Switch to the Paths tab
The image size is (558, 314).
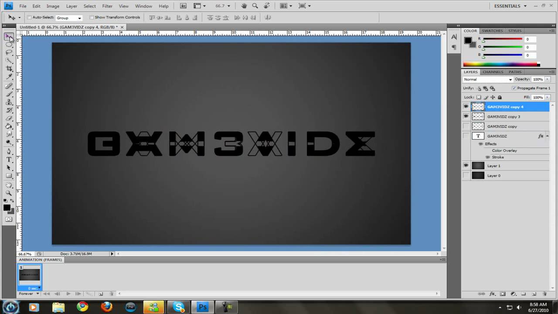[515, 72]
